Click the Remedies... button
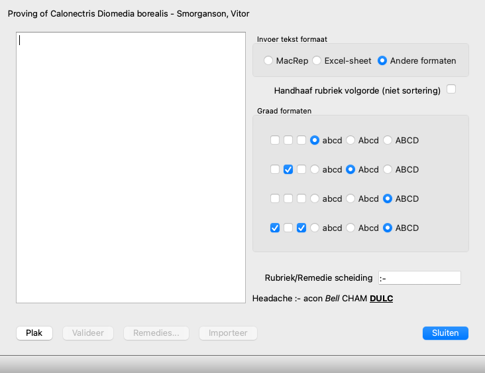 tap(156, 333)
